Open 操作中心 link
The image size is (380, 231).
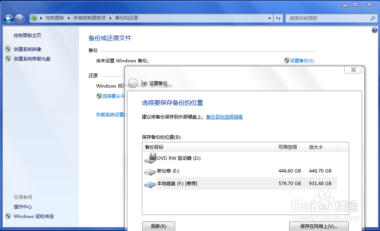[x=23, y=207]
